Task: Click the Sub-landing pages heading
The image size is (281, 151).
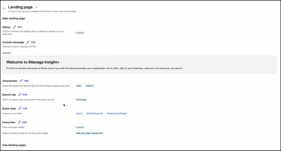Action: pos(14,145)
